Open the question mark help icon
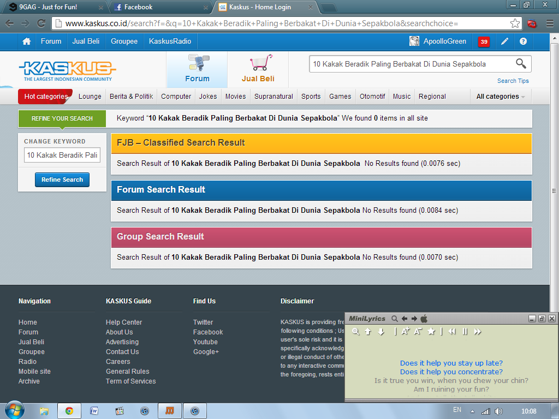 523,41
